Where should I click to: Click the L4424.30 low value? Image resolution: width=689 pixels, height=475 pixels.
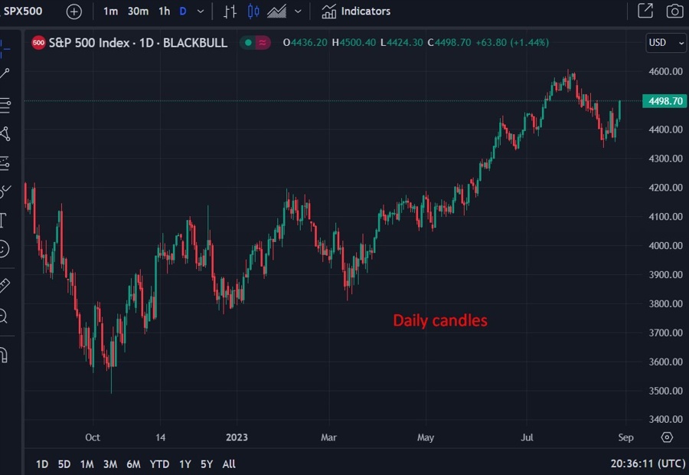pyautogui.click(x=402, y=43)
